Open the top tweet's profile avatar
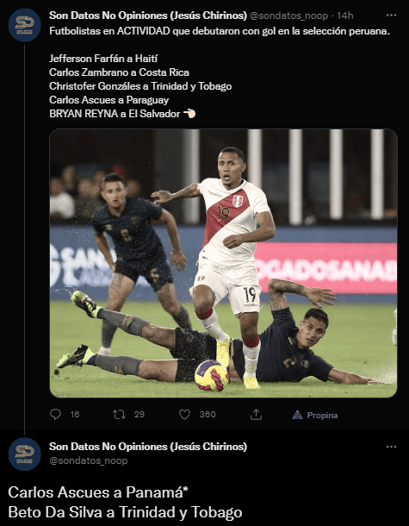Viewport: 409px width, 526px height. coord(24,25)
